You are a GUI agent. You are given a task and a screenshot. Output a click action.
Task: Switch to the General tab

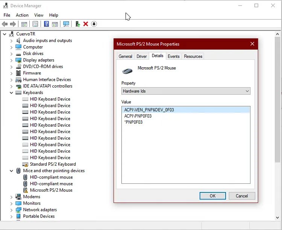coord(125,56)
